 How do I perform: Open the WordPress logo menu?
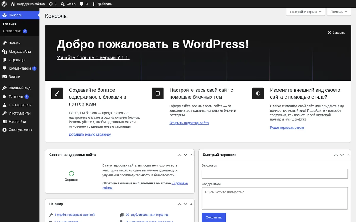[4, 4]
